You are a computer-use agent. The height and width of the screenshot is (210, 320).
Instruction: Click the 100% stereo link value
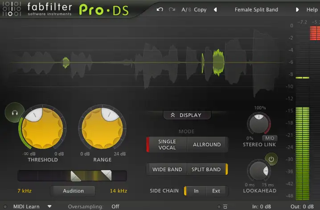(x=260, y=108)
